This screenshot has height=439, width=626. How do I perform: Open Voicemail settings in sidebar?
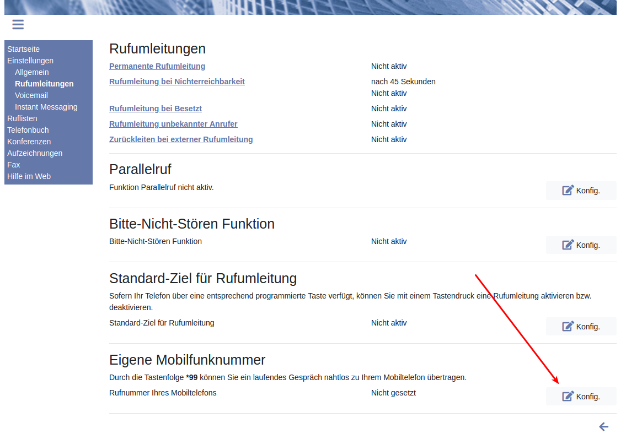[31, 95]
